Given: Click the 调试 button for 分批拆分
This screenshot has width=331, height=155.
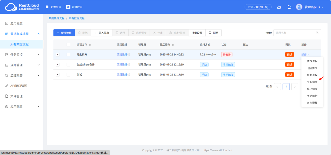Looking at the screenshot, I should 289,54.
